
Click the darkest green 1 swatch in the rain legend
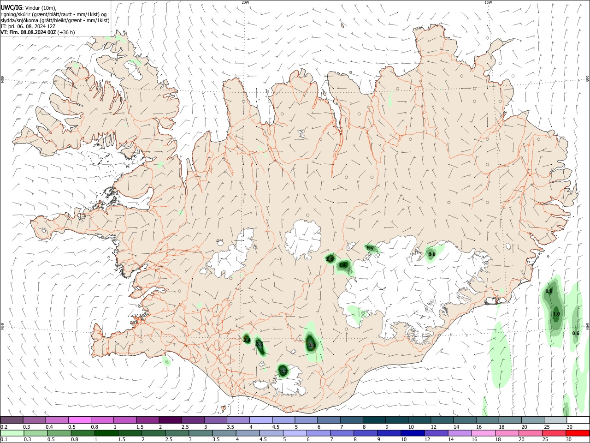pyautogui.click(x=106, y=433)
